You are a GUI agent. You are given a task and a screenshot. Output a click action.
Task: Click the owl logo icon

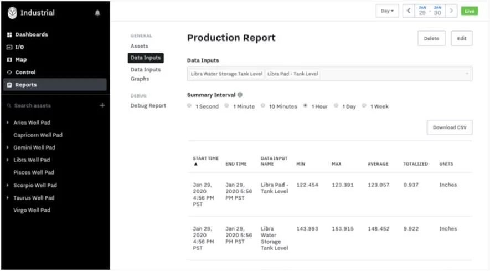pos(12,13)
